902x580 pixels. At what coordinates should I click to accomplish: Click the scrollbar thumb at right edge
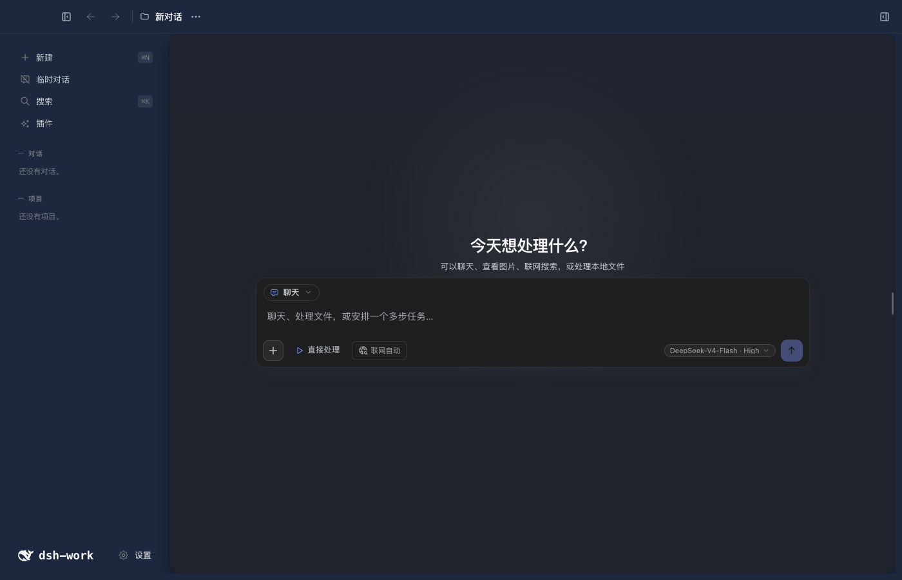tap(892, 304)
